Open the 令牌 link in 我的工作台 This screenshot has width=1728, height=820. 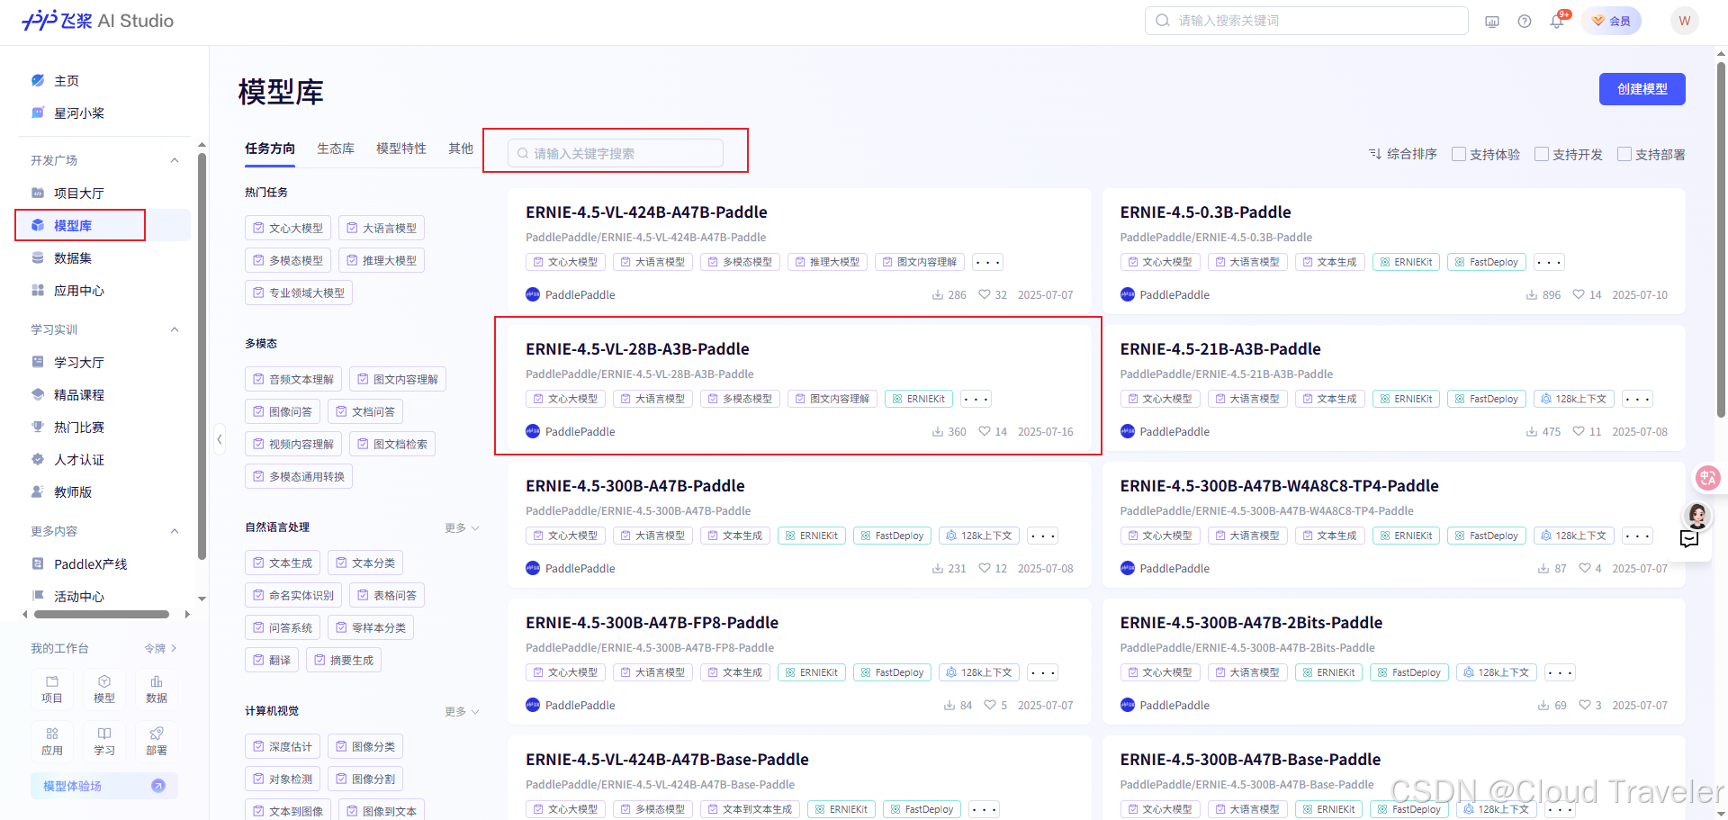pos(160,649)
